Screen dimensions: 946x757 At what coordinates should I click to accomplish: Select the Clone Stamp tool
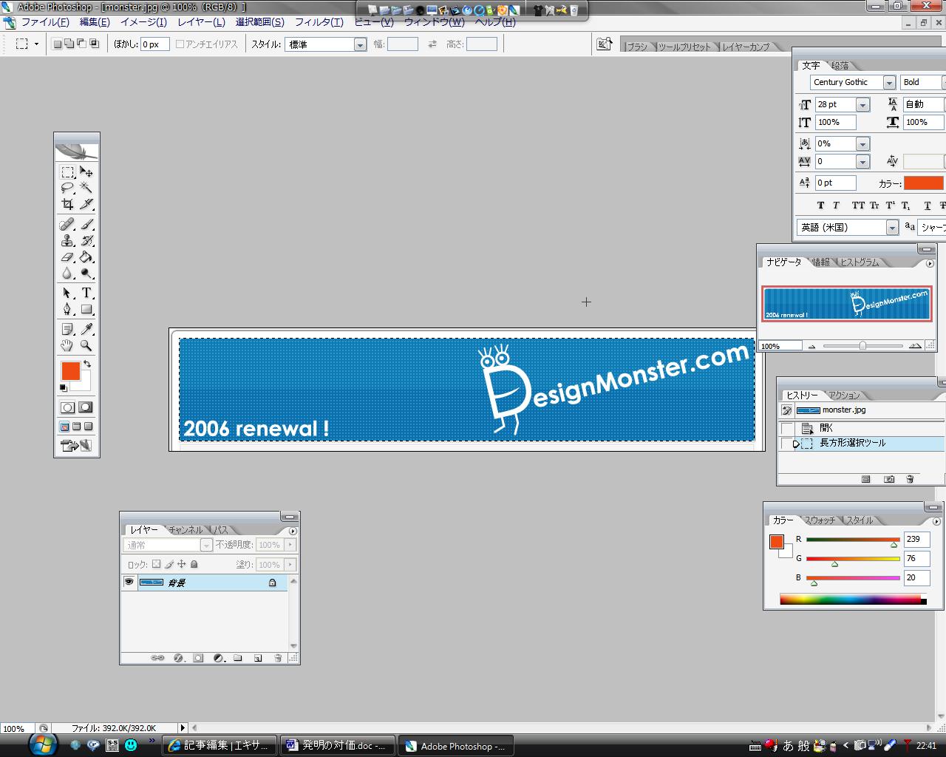coord(67,240)
